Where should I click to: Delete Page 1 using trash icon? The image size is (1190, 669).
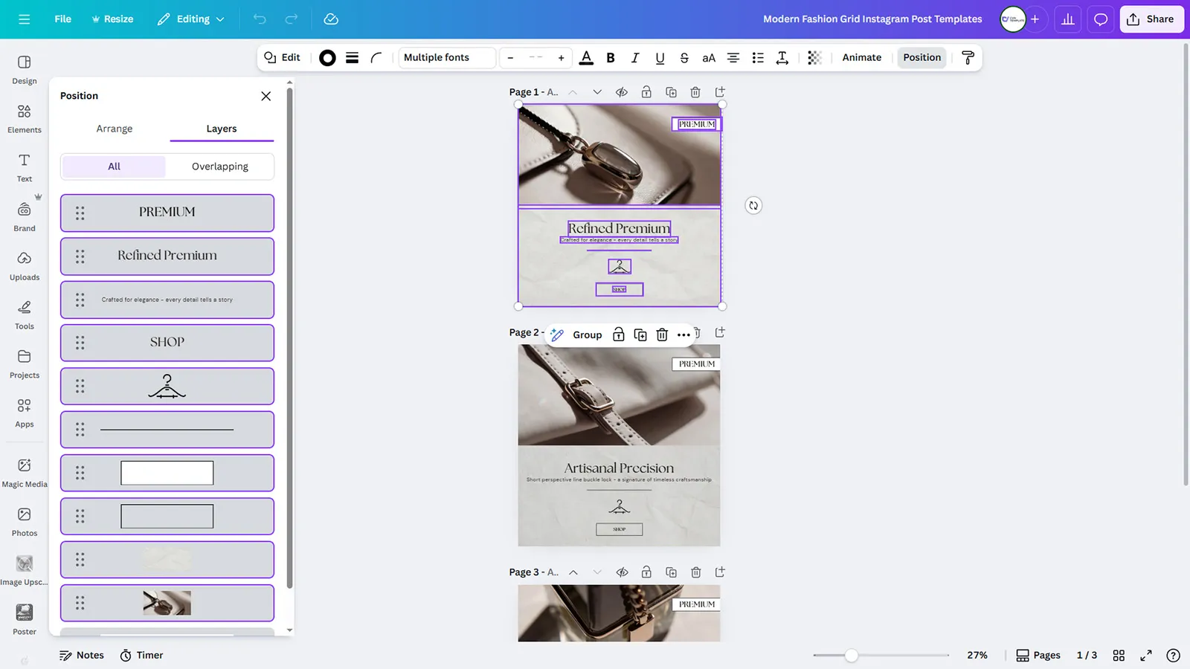(x=695, y=92)
